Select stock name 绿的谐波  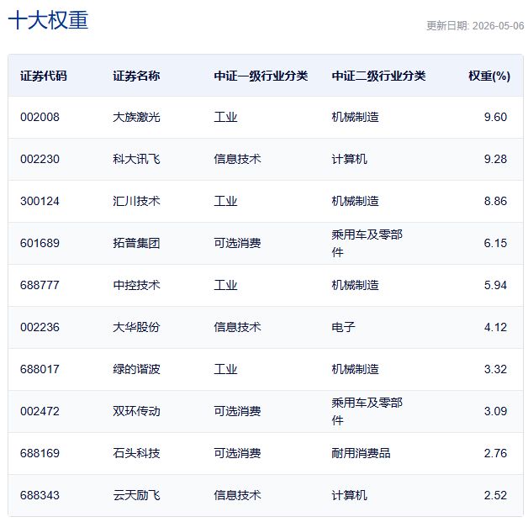(136, 369)
